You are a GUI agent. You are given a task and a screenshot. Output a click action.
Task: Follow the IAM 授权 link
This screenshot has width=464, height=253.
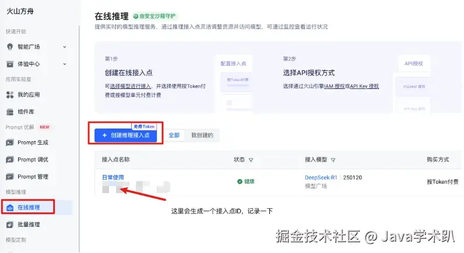pos(335,86)
